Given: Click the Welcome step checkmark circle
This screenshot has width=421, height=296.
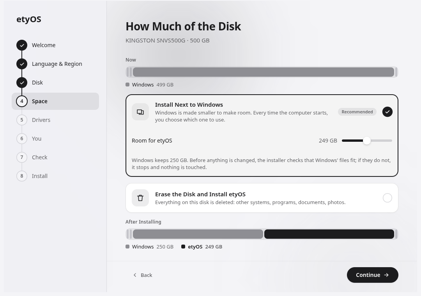Looking at the screenshot, I should (x=22, y=45).
